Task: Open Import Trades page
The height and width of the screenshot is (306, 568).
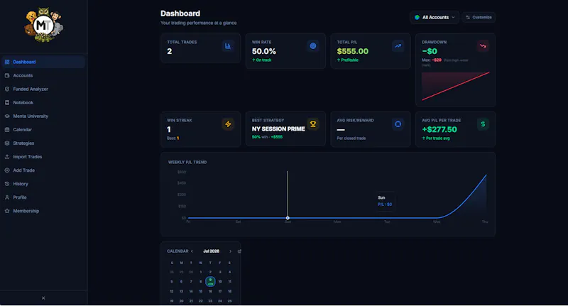Action: click(x=43, y=157)
